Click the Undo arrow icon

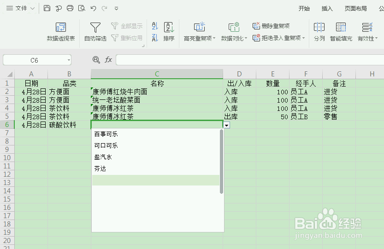[93, 8]
